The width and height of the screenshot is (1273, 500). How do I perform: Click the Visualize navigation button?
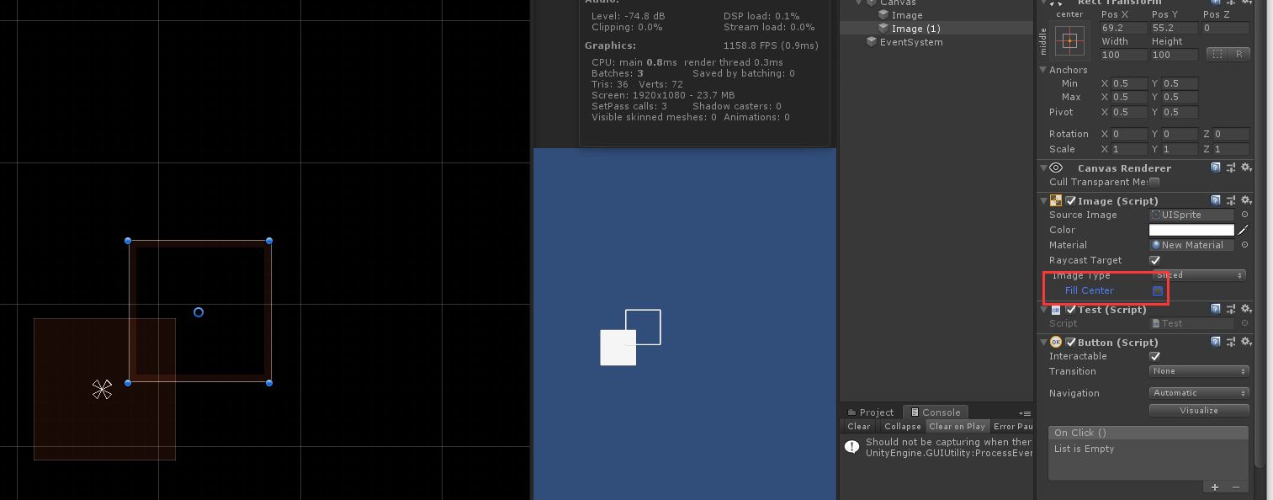click(1199, 411)
